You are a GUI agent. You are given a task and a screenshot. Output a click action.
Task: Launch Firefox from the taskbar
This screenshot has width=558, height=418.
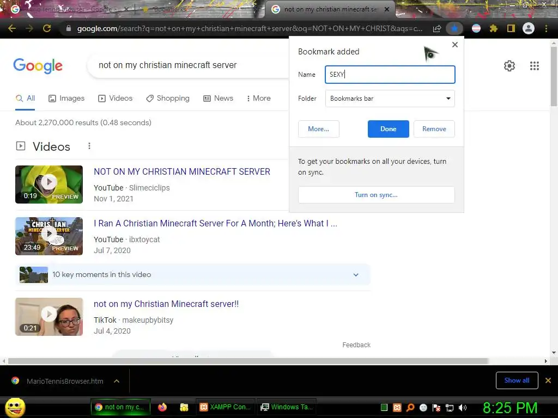point(162,407)
